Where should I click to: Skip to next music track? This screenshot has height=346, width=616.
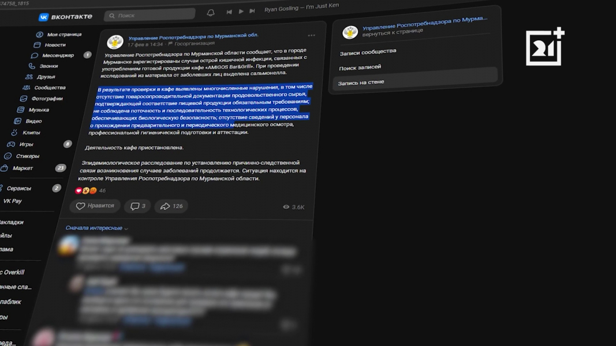coord(252,11)
